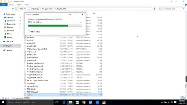Open Quick access in navigation pane
The height and width of the screenshot is (105, 187).
(11, 14)
